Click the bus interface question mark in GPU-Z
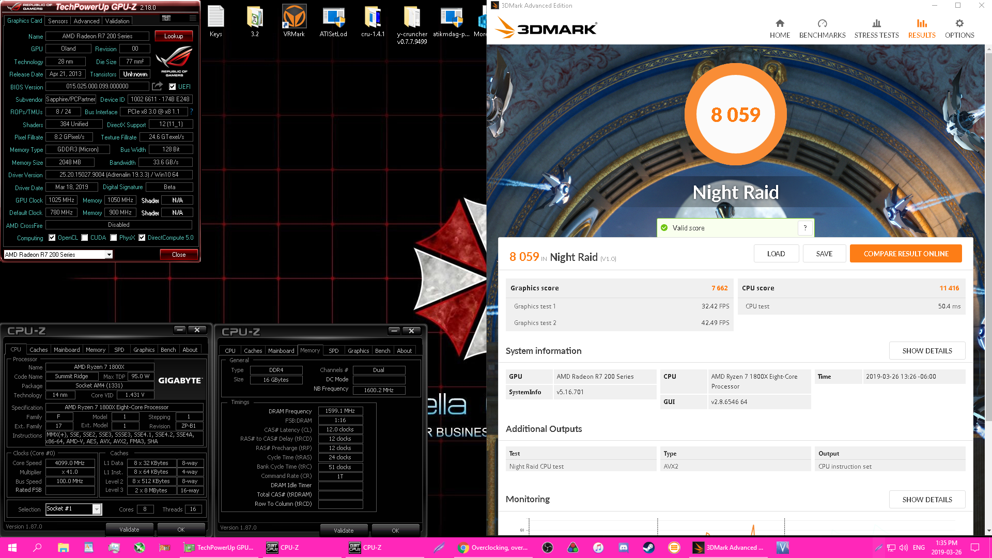Screen dimensions: 992x558 pyautogui.click(x=191, y=112)
